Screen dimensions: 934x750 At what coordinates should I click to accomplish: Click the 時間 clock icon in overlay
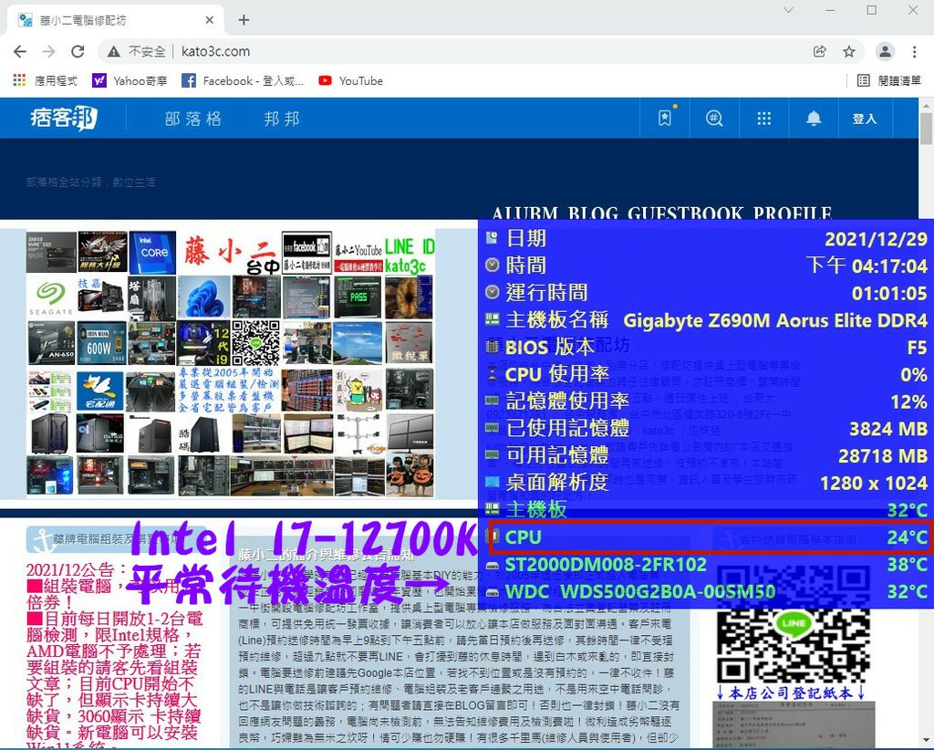click(492, 266)
